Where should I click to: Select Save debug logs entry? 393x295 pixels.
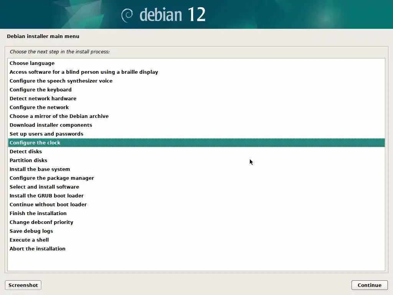(196, 231)
